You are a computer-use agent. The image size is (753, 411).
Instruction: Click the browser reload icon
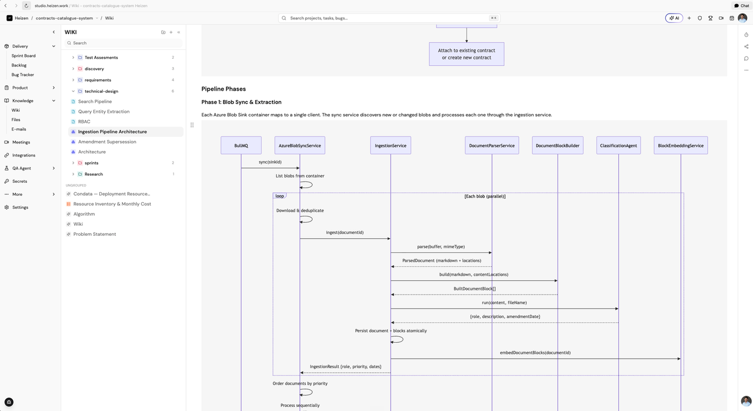pos(26,5)
